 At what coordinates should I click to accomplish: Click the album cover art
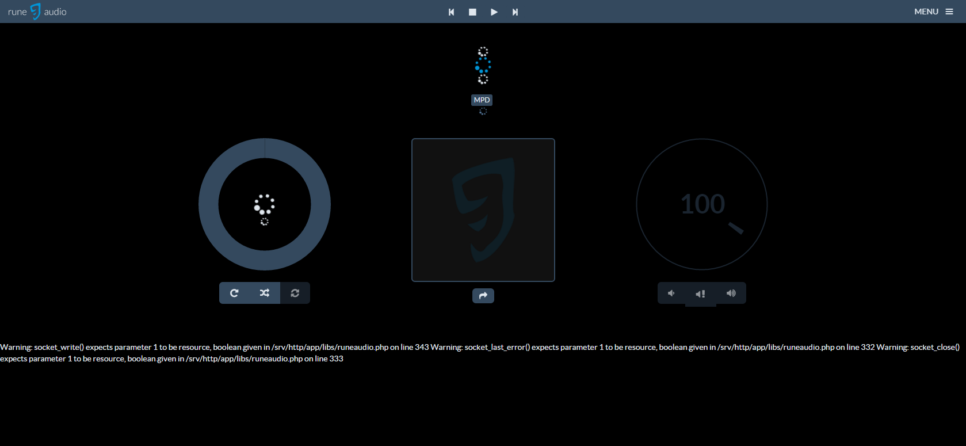click(483, 210)
